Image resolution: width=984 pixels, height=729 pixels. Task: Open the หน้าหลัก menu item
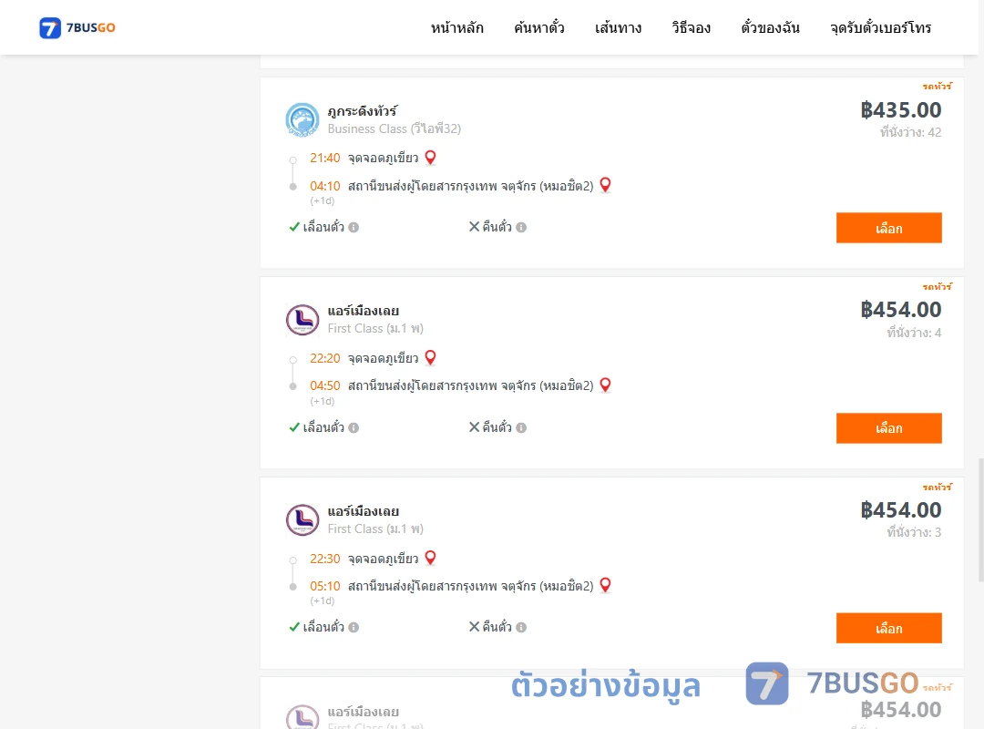456,27
